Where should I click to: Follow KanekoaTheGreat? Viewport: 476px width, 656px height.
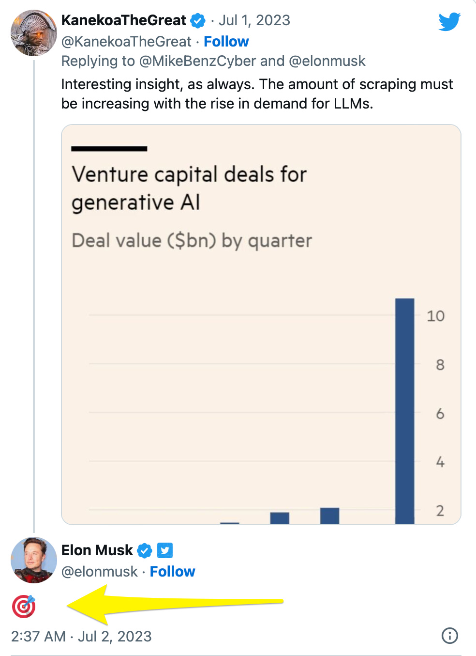(x=226, y=42)
